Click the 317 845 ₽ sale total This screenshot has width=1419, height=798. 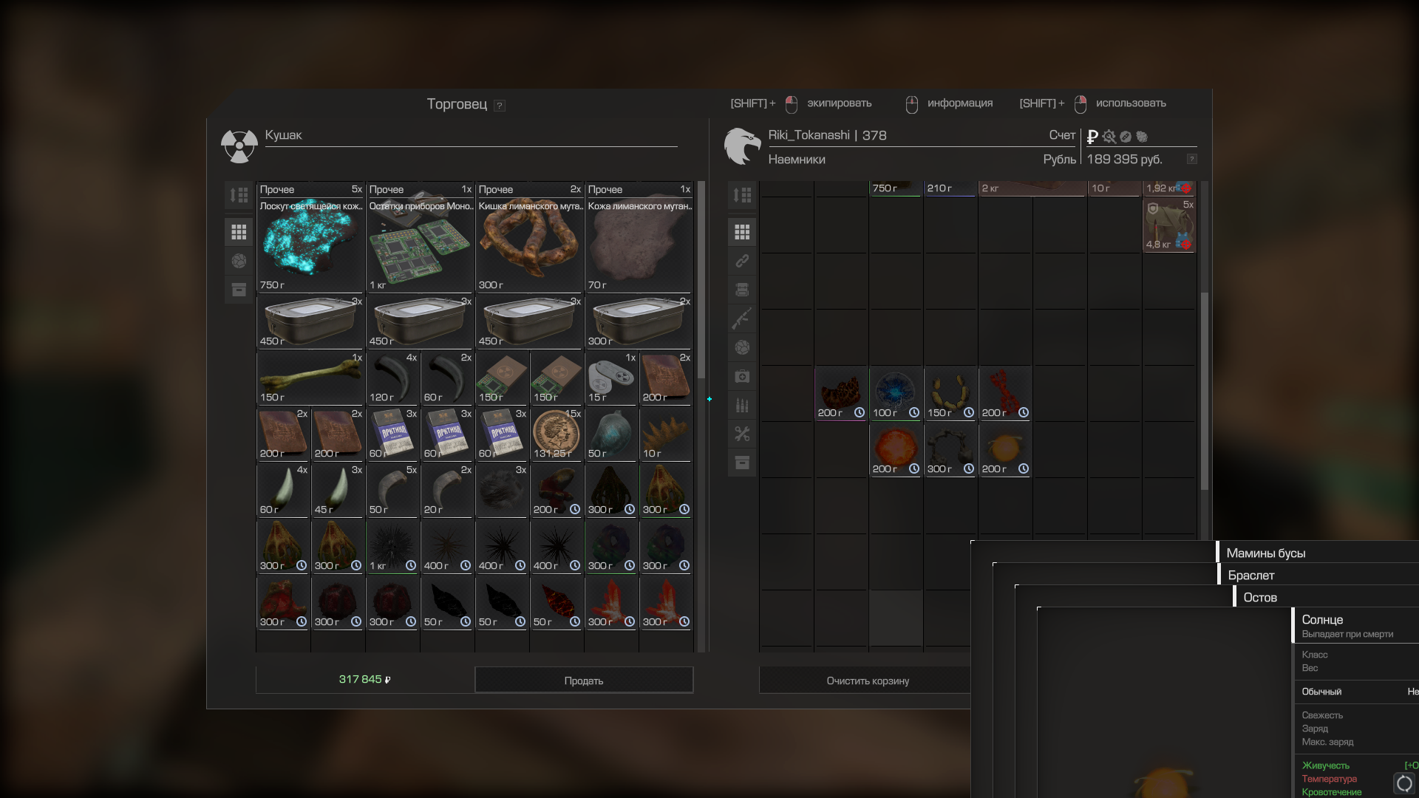(x=365, y=679)
